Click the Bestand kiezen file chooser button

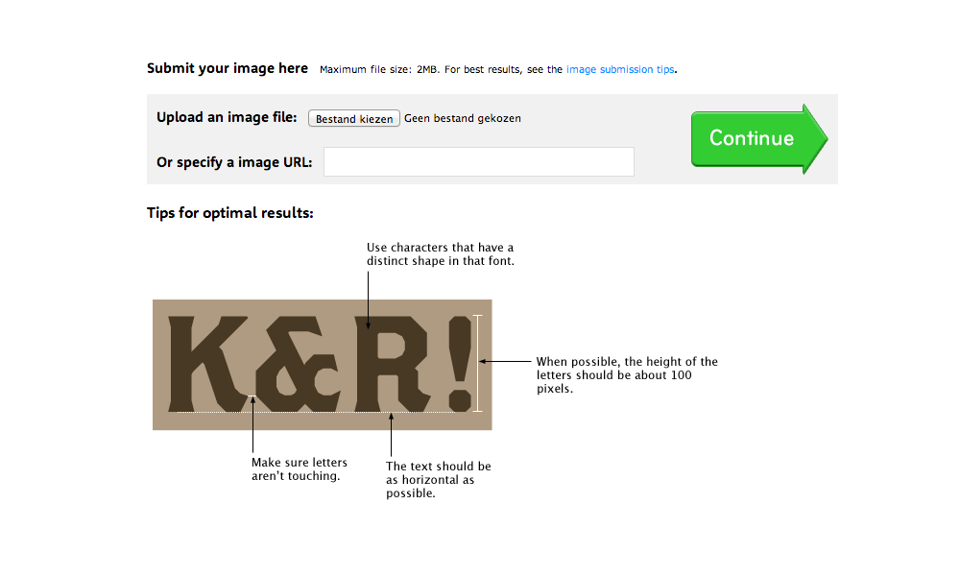pos(354,118)
